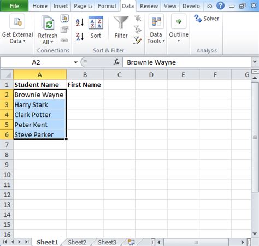Select column E header
The width and height of the screenshot is (259, 246).
(183, 75)
